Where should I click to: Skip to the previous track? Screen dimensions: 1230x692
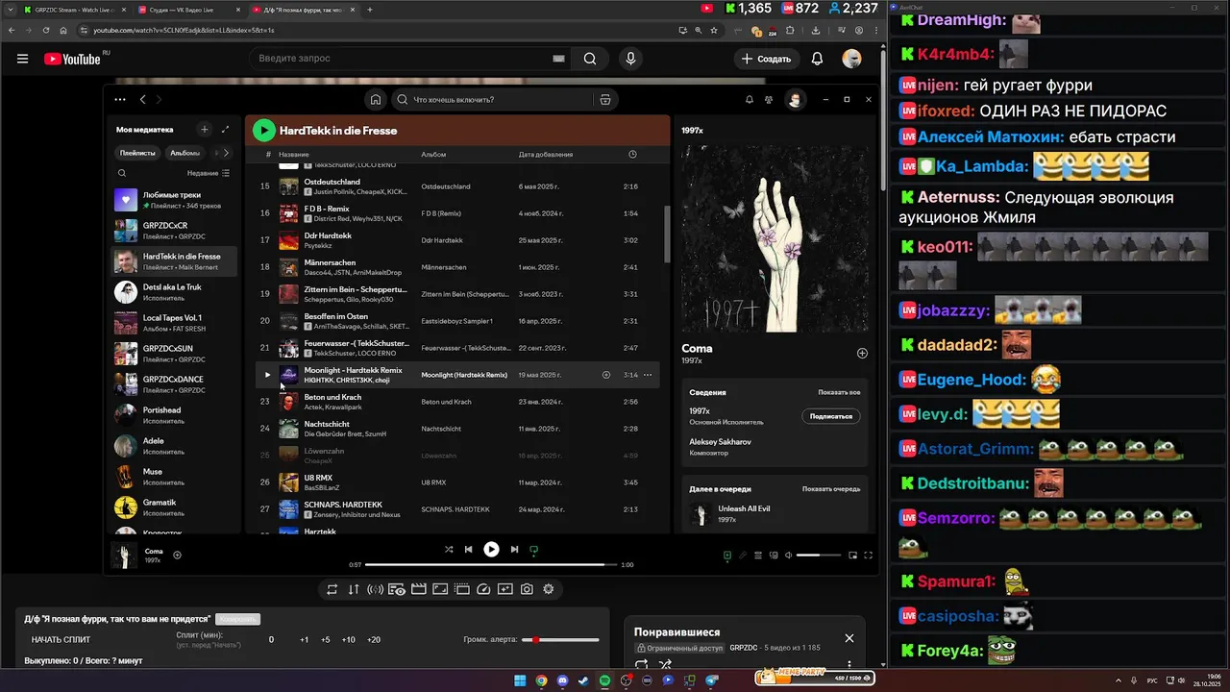468,550
